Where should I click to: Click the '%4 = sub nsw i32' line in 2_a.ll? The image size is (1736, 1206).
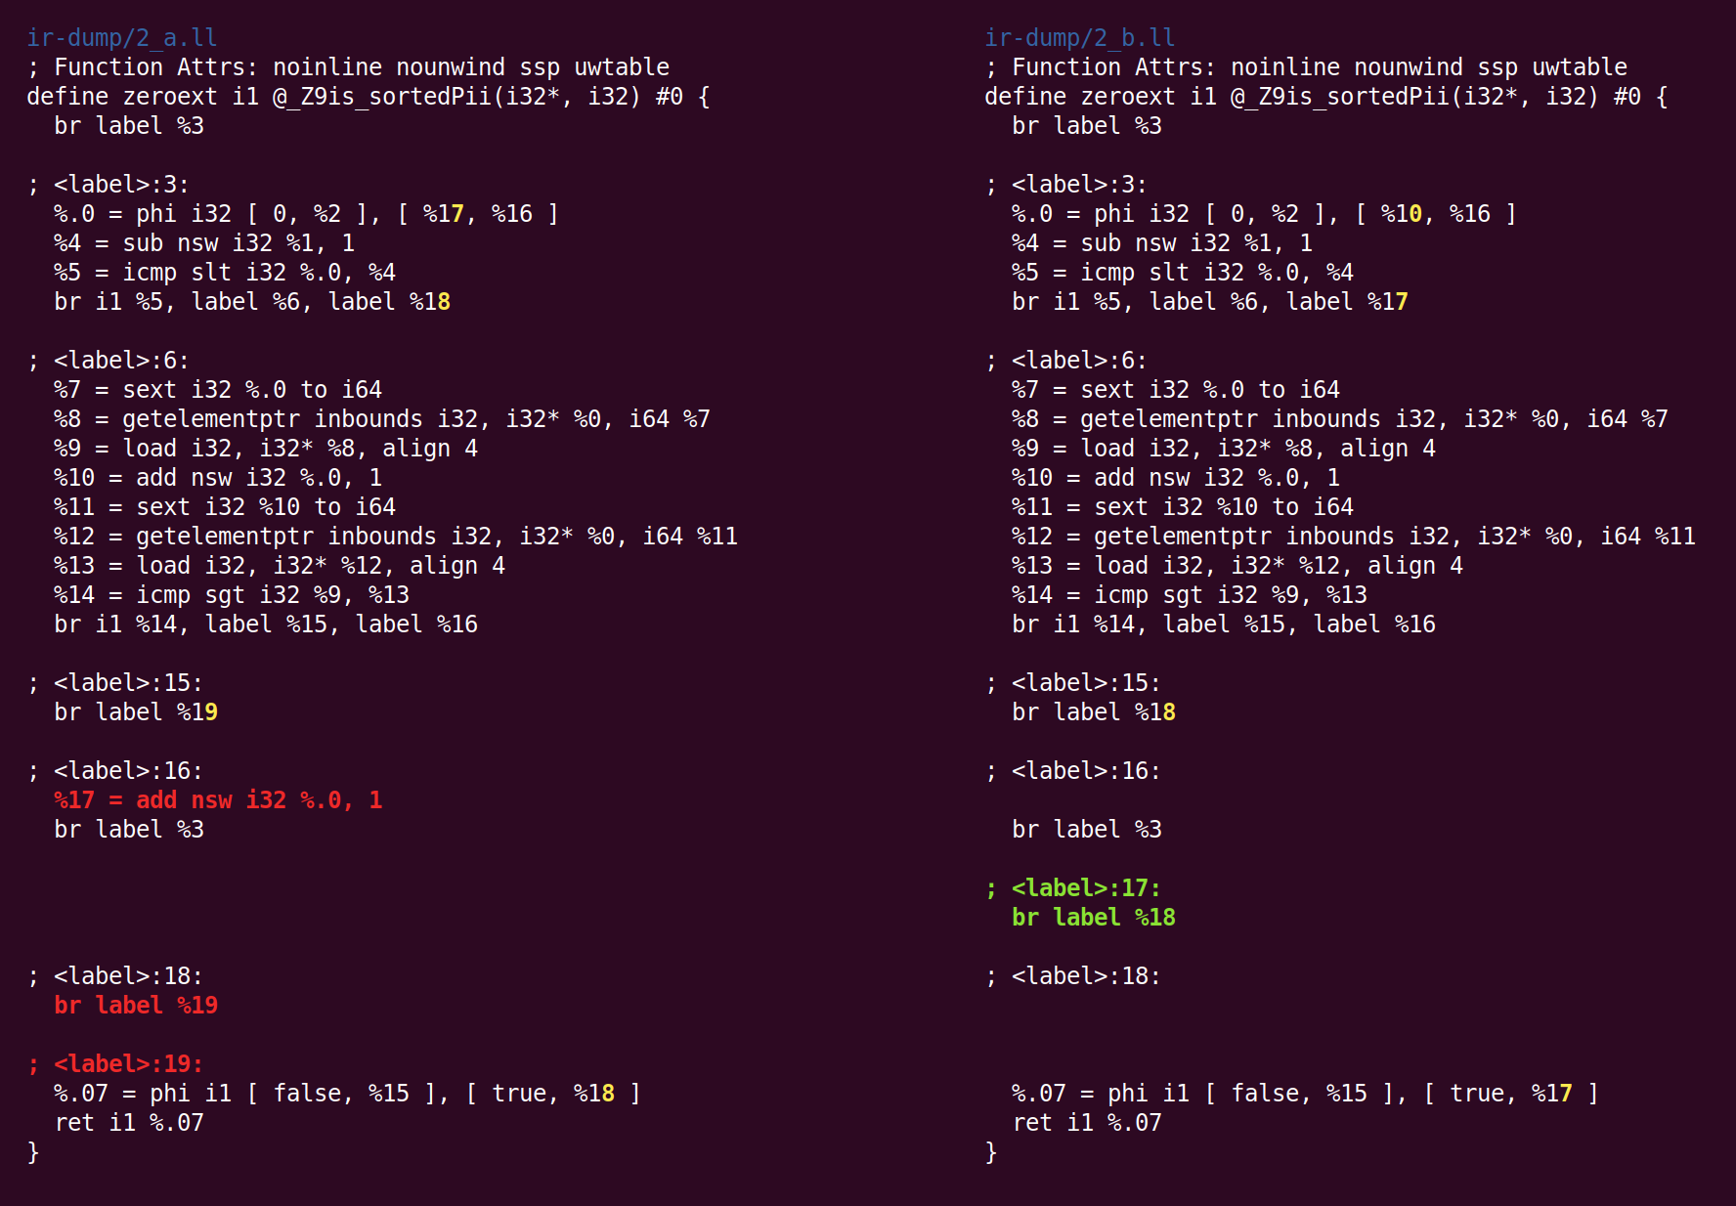tap(204, 243)
